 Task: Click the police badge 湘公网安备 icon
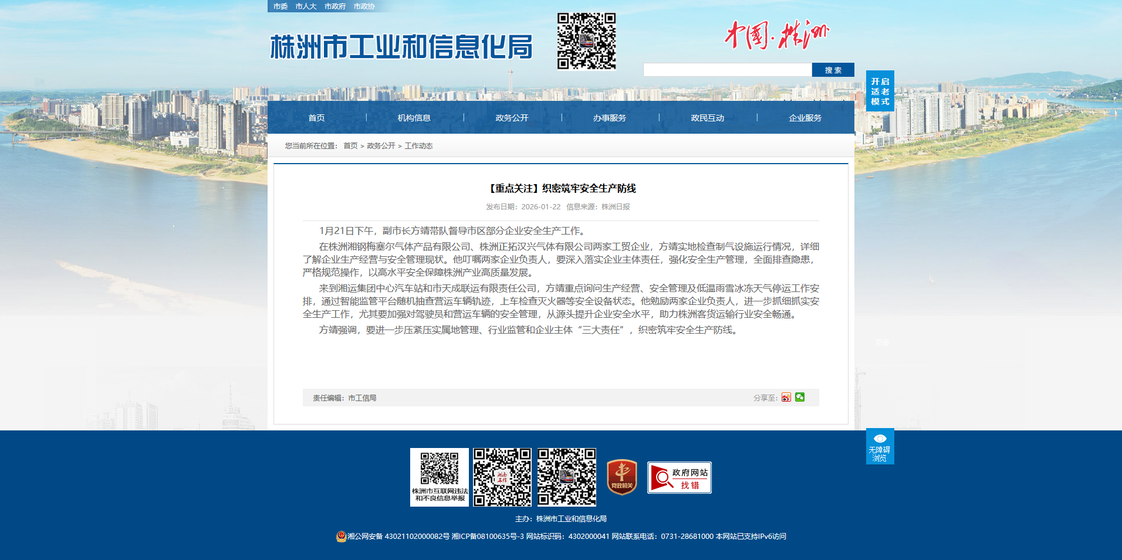[x=341, y=537]
